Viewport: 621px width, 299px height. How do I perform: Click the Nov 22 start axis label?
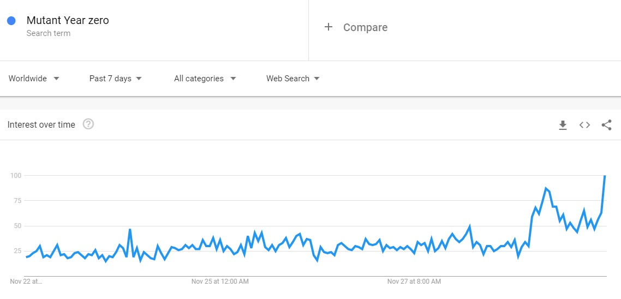click(26, 282)
